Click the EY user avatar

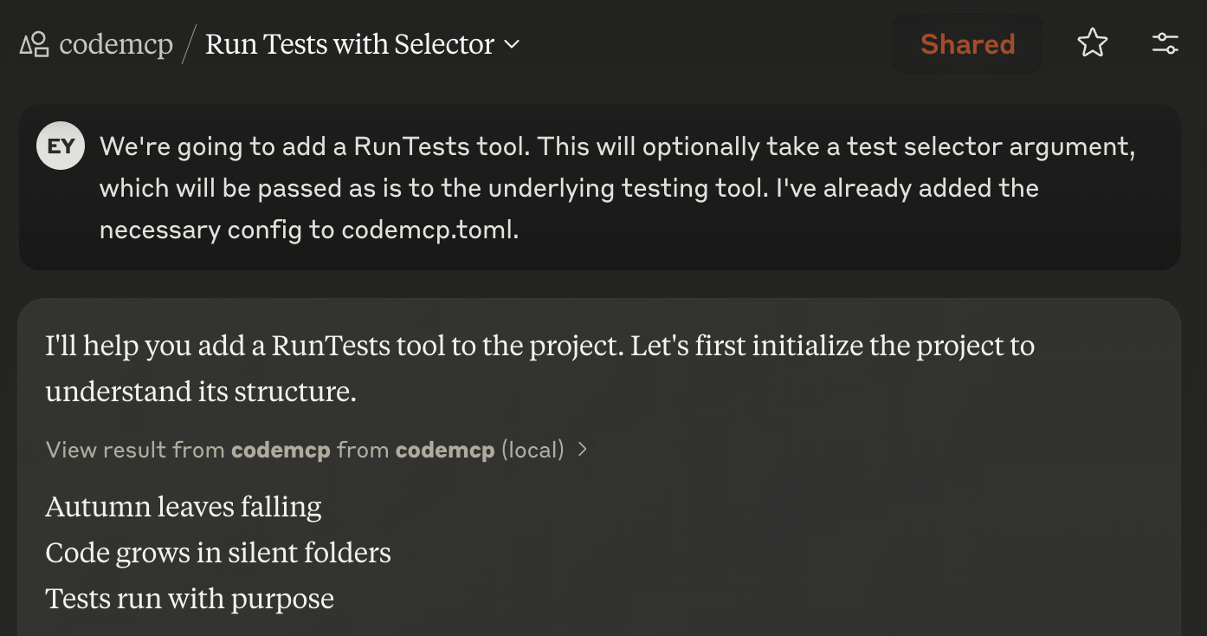pos(61,146)
